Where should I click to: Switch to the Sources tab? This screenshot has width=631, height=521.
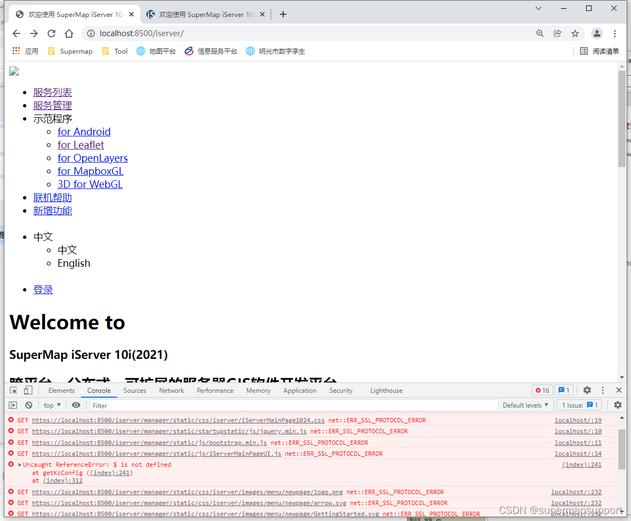135,391
